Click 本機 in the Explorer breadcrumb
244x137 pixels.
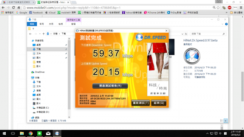point(55,34)
